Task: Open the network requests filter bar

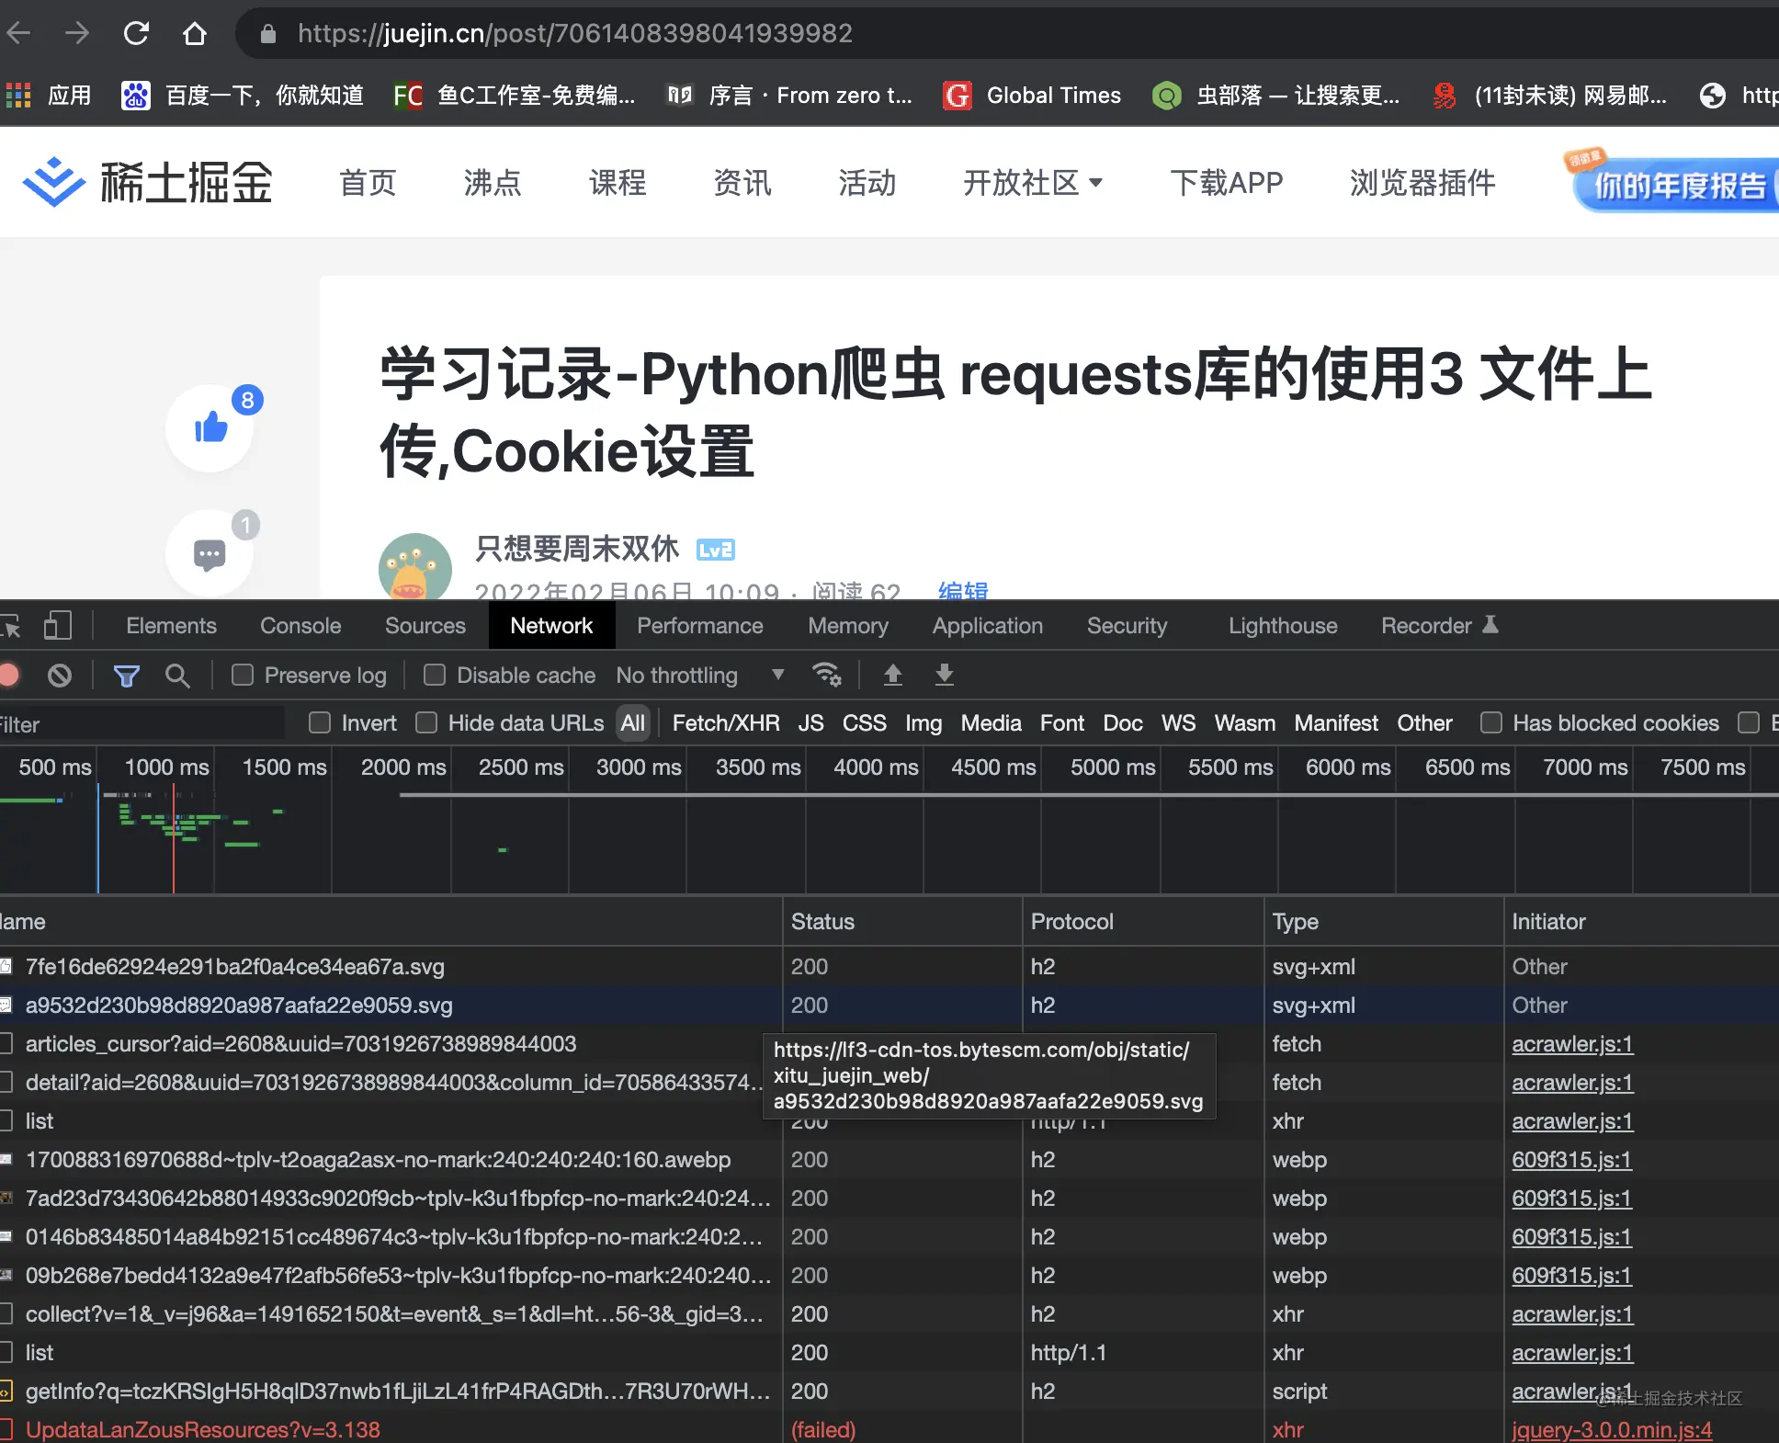Action: 126,675
